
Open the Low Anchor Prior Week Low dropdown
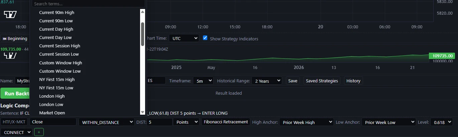point(389,122)
